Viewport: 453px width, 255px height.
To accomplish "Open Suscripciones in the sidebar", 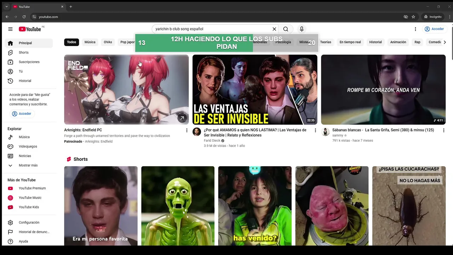I will click(29, 62).
